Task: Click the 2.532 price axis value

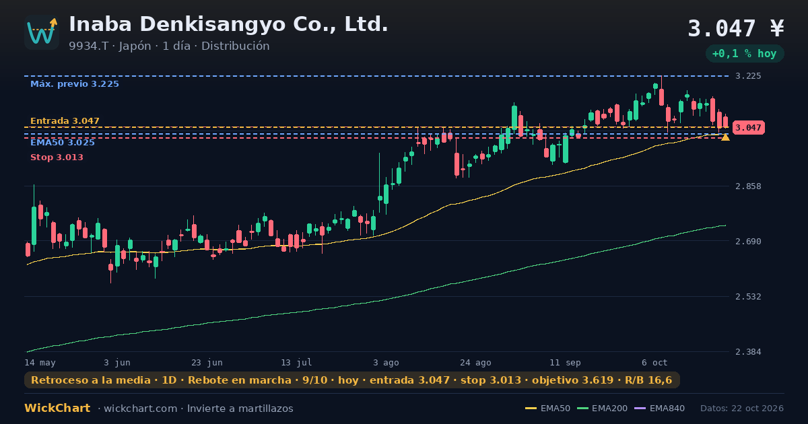Action: click(748, 297)
